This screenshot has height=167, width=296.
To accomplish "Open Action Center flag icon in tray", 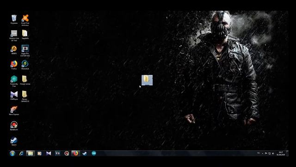I will [x=266, y=154].
